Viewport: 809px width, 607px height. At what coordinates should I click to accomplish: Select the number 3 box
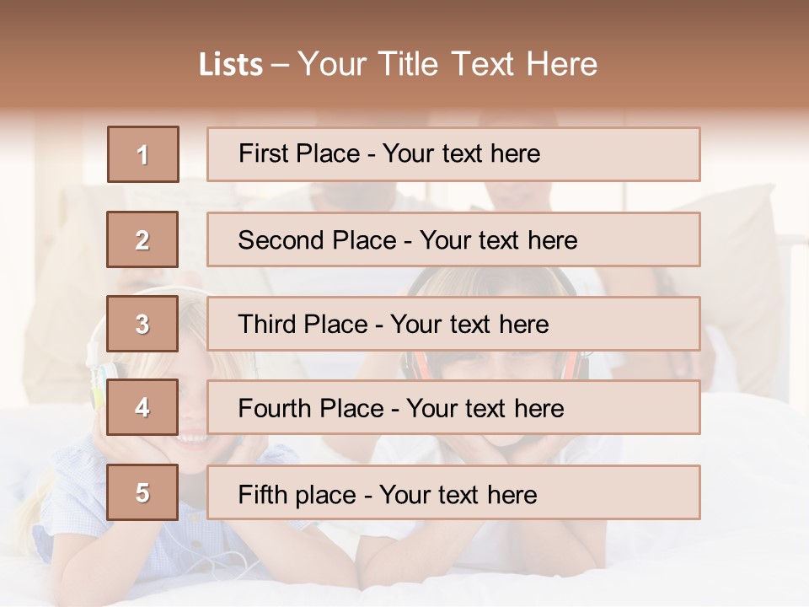142,324
